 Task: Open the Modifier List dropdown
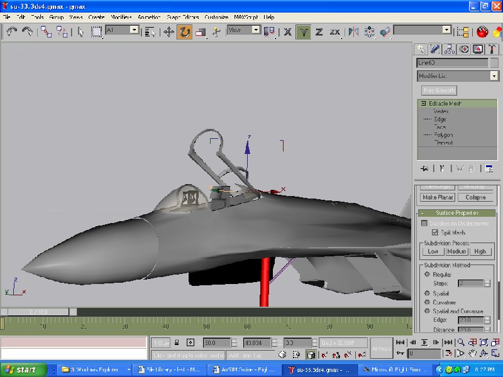click(457, 76)
